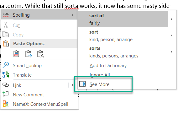The height and width of the screenshot is (113, 178).
Task: Click the Smart Lookup magnifier icon
Action: pyautogui.click(x=6, y=65)
